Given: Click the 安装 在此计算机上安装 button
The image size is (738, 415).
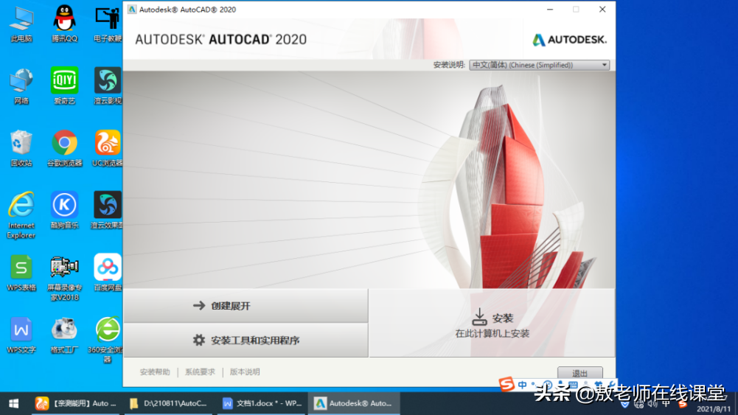Looking at the screenshot, I should (492, 324).
